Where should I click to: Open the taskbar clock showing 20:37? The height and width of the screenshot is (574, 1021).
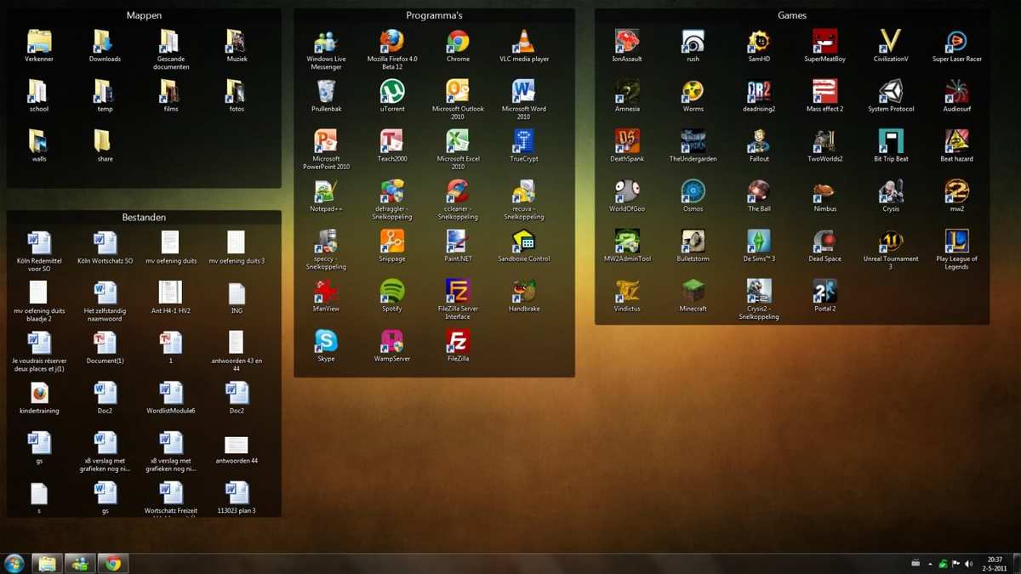tap(996, 563)
